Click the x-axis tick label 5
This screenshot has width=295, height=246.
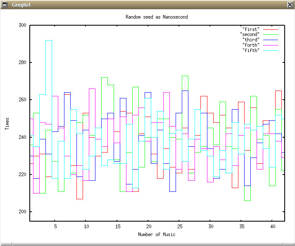tap(55, 227)
